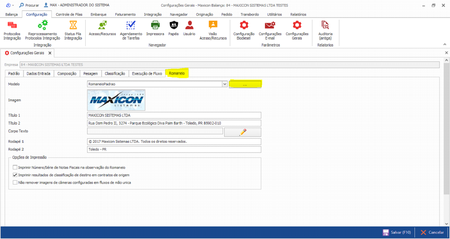
Task: Open the Pedido ribbon tab
Action: (x=227, y=14)
